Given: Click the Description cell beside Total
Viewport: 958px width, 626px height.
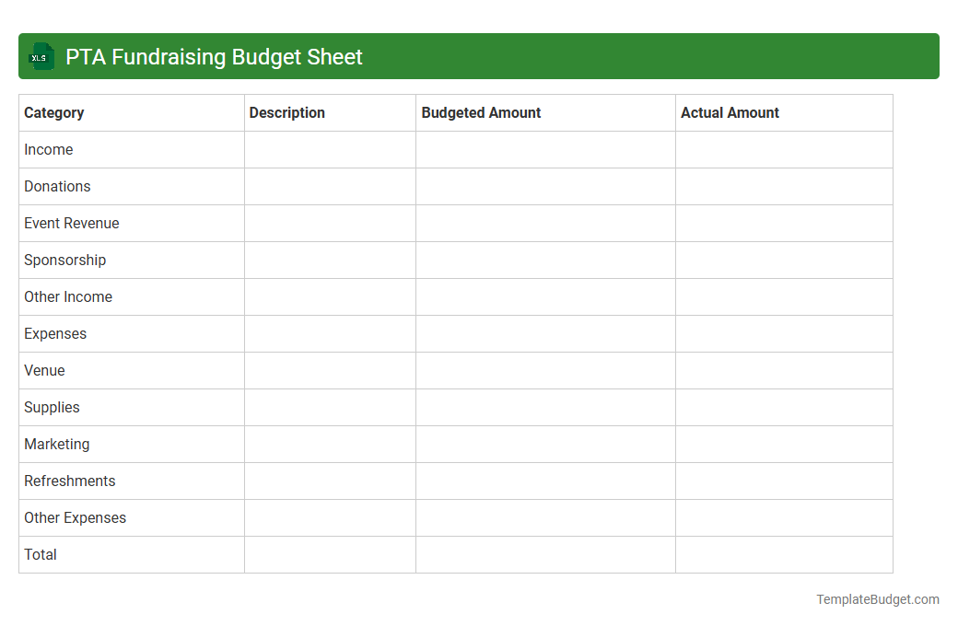Looking at the screenshot, I should 330,554.
